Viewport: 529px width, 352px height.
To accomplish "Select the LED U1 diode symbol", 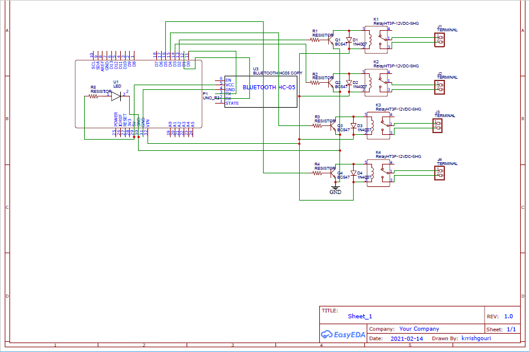I will (116, 96).
